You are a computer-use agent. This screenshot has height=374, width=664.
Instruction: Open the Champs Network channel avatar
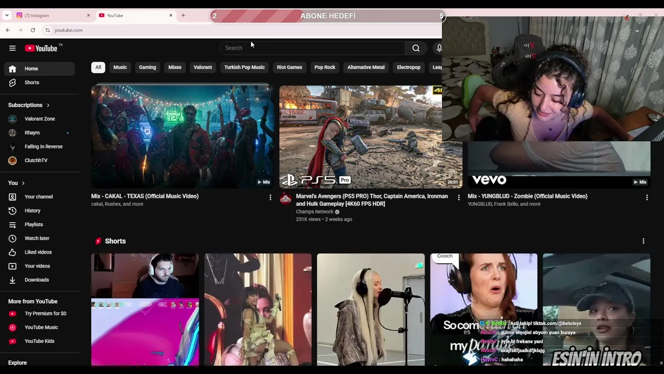pyautogui.click(x=286, y=198)
